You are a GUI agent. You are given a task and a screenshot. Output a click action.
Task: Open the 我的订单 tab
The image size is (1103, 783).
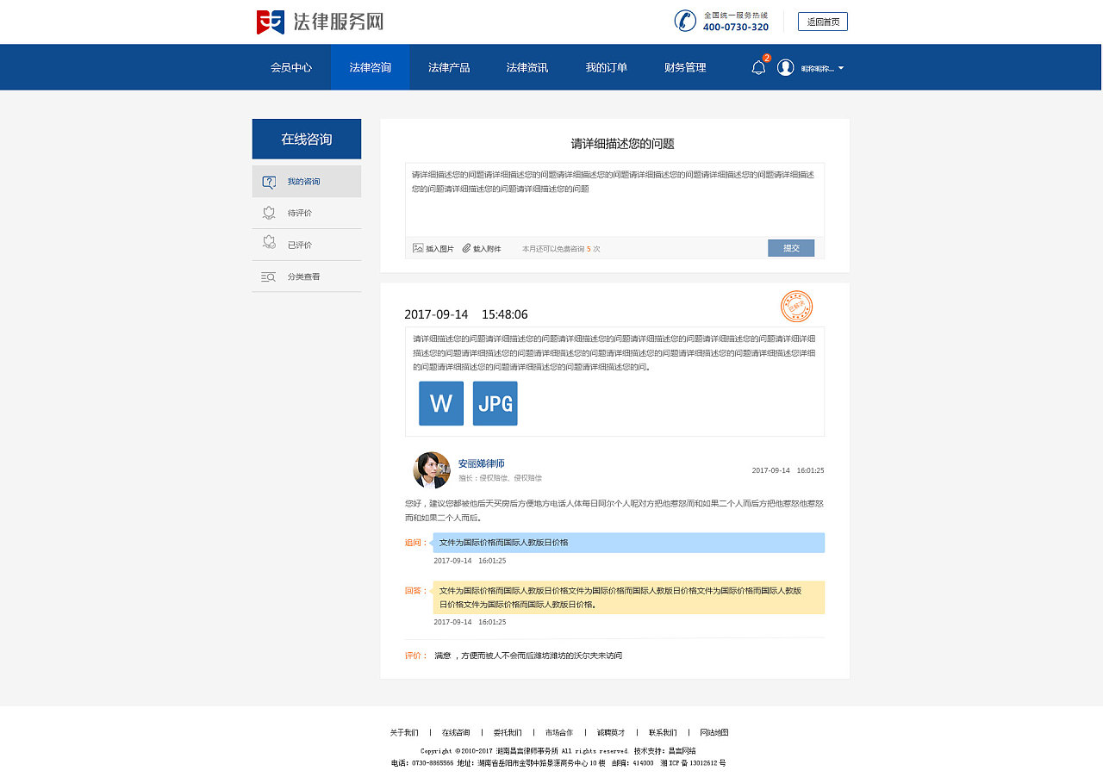pos(606,66)
